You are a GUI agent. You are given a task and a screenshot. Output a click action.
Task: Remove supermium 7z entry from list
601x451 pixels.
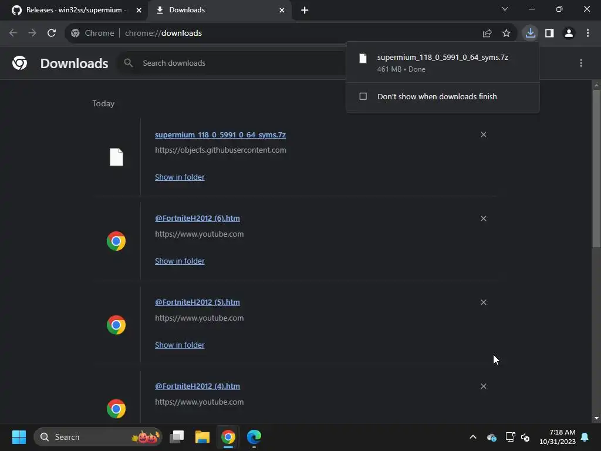(484, 134)
